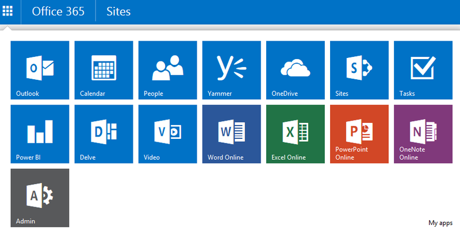Launch the Power BI tile
460x233 pixels.
(x=40, y=134)
